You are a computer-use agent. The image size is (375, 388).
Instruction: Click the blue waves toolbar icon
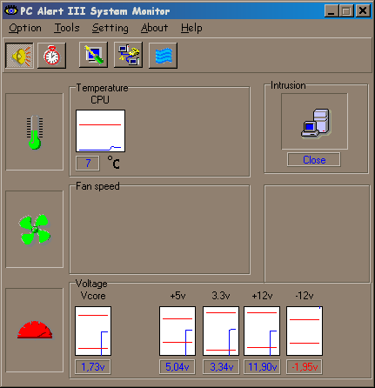163,56
